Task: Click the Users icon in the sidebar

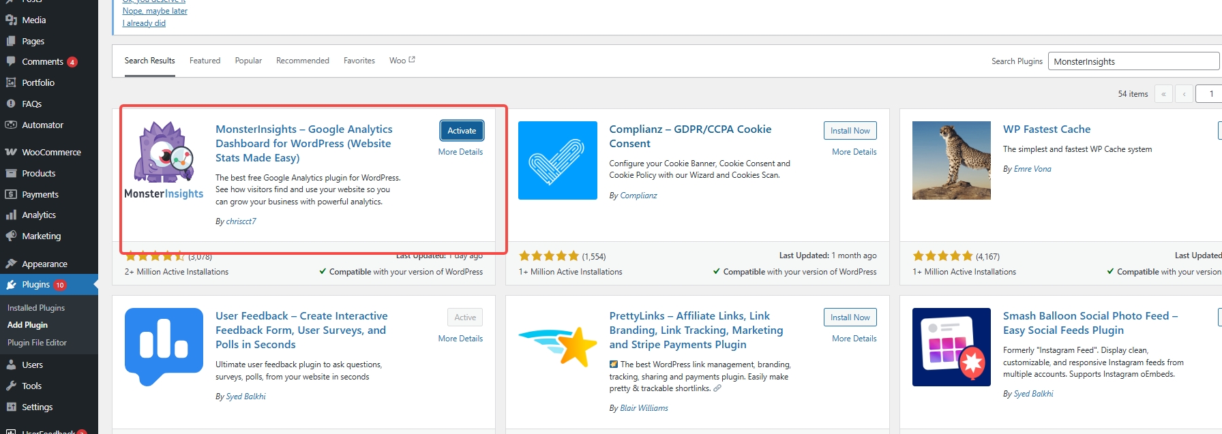Action: (11, 365)
